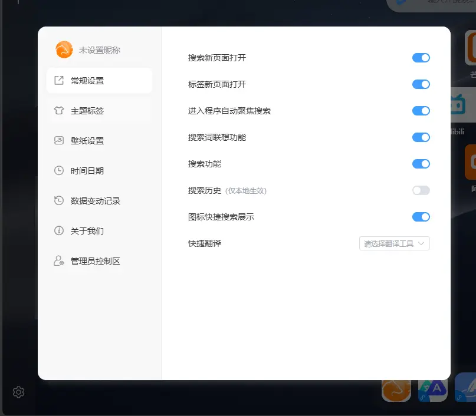476x416 pixels.
Task: Click the 快捷翻译 label
Action: (205, 243)
